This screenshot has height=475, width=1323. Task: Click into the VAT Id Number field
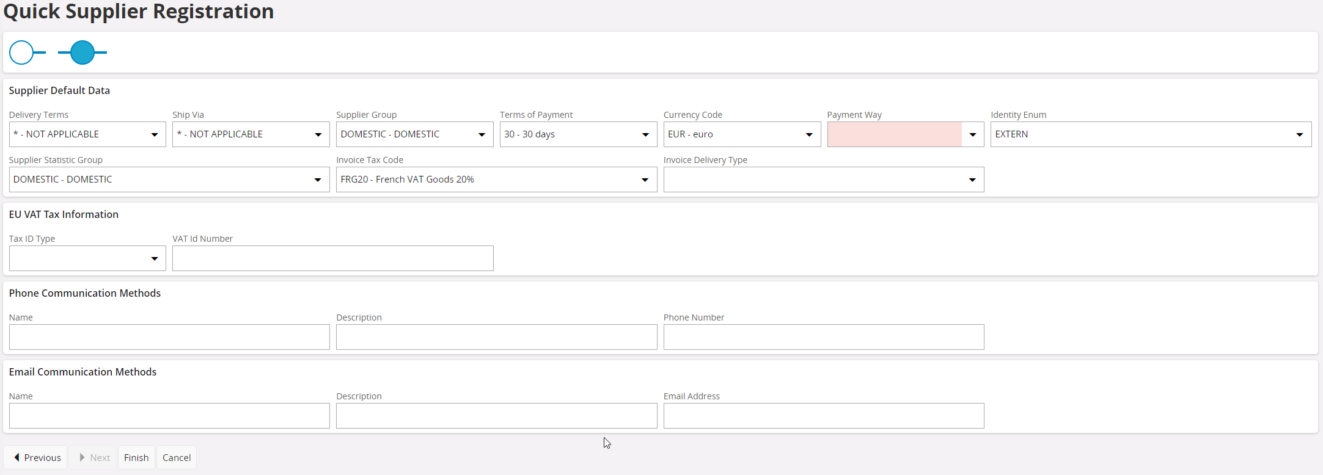pyautogui.click(x=332, y=258)
